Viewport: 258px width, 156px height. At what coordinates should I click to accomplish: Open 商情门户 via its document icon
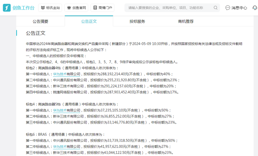[95, 8]
